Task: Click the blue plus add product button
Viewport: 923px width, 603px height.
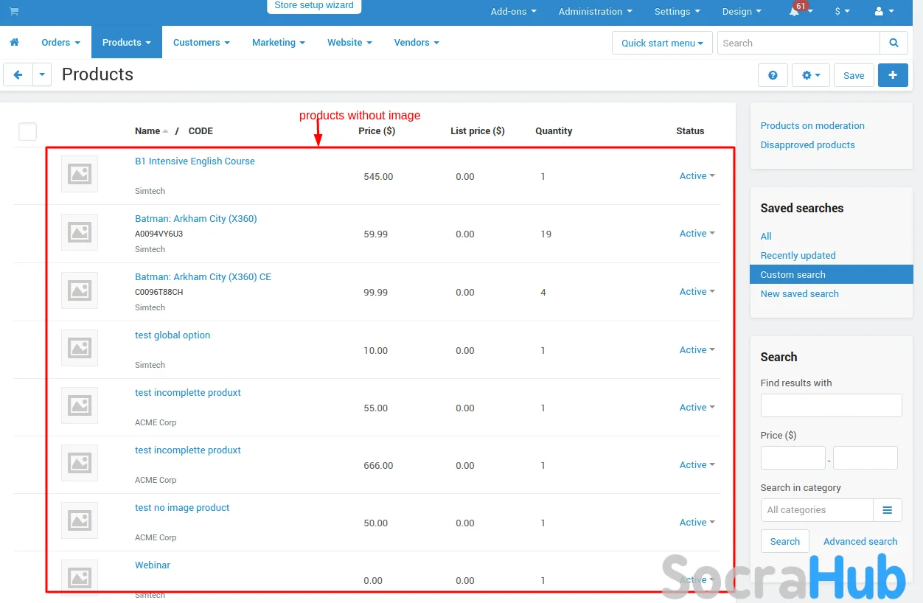Action: click(893, 75)
